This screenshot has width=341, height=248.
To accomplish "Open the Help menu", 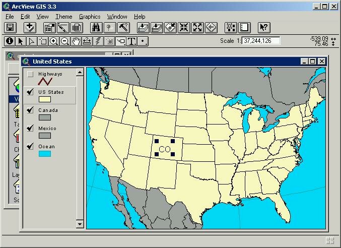I will [x=140, y=17].
